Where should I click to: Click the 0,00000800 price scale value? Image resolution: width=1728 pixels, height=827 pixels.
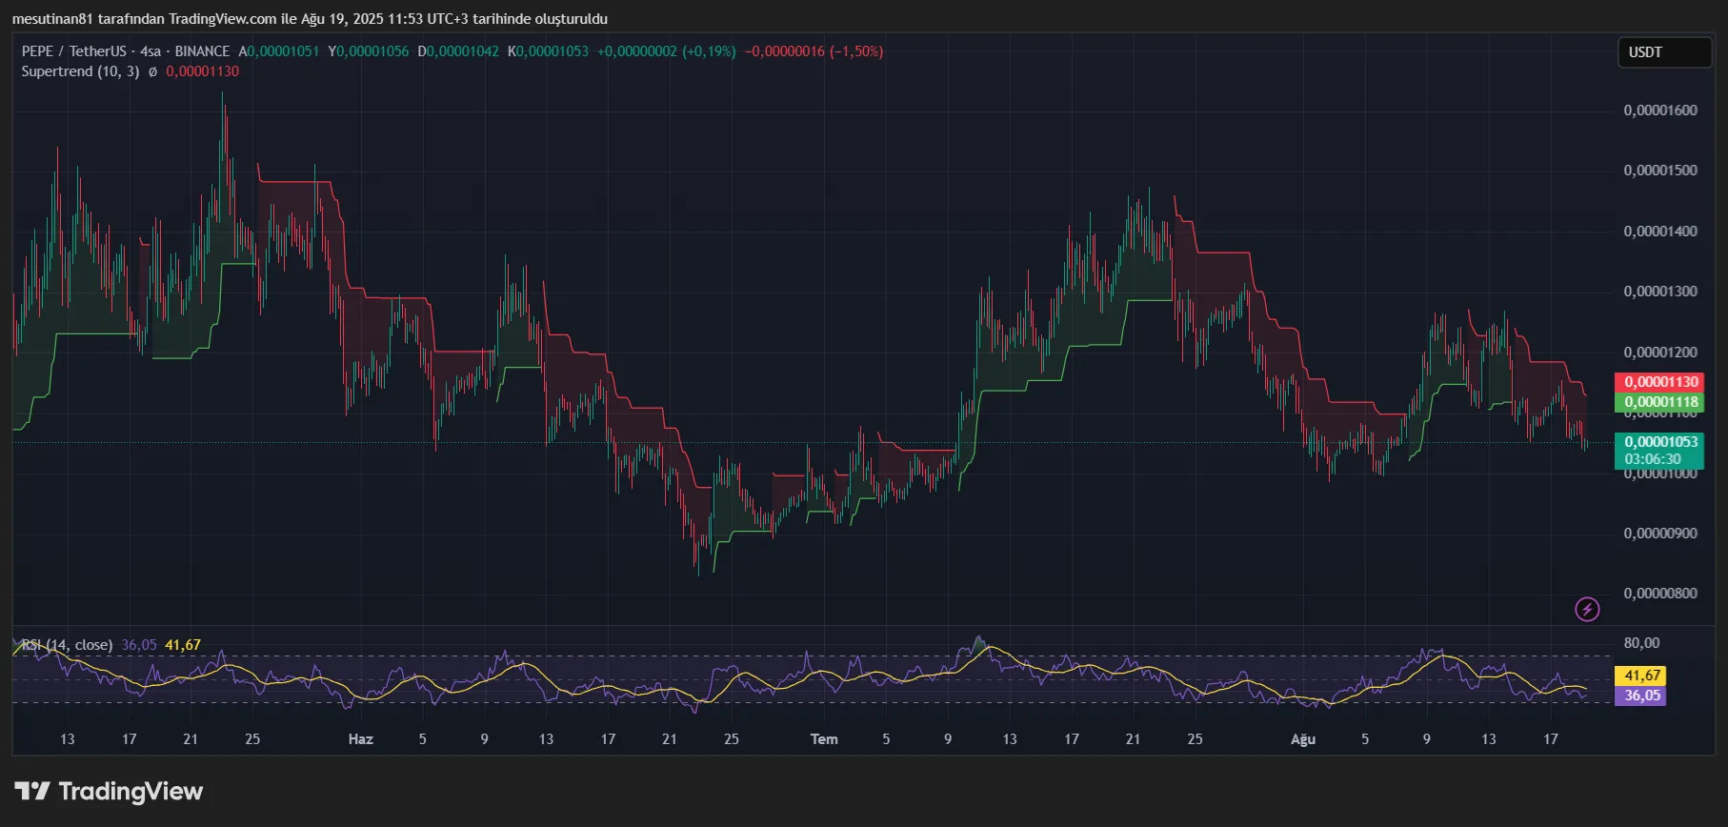point(1660,594)
